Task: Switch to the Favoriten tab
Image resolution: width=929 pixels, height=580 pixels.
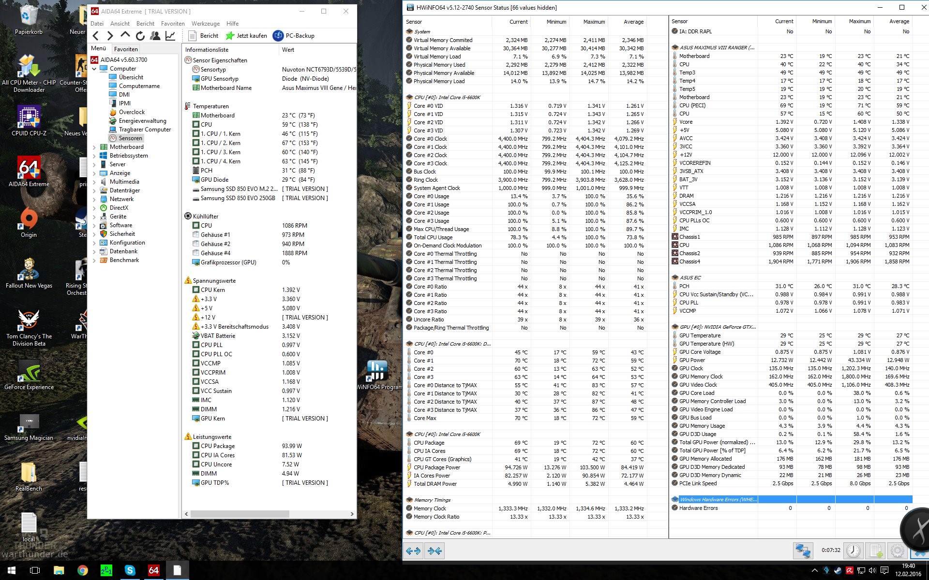Action: 126,49
